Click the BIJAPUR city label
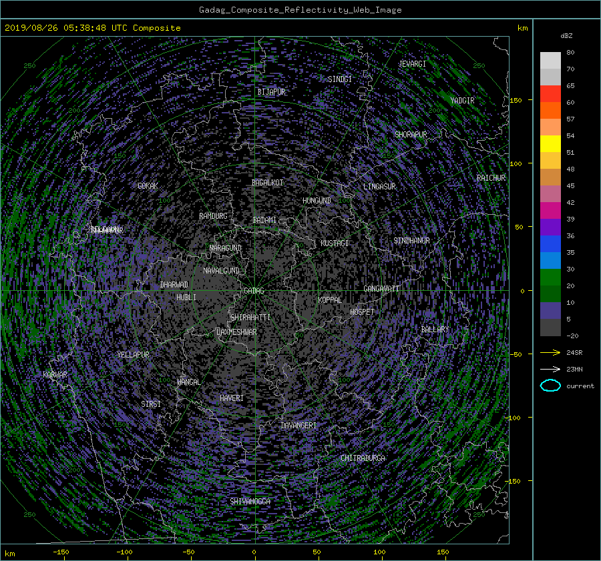 point(271,92)
